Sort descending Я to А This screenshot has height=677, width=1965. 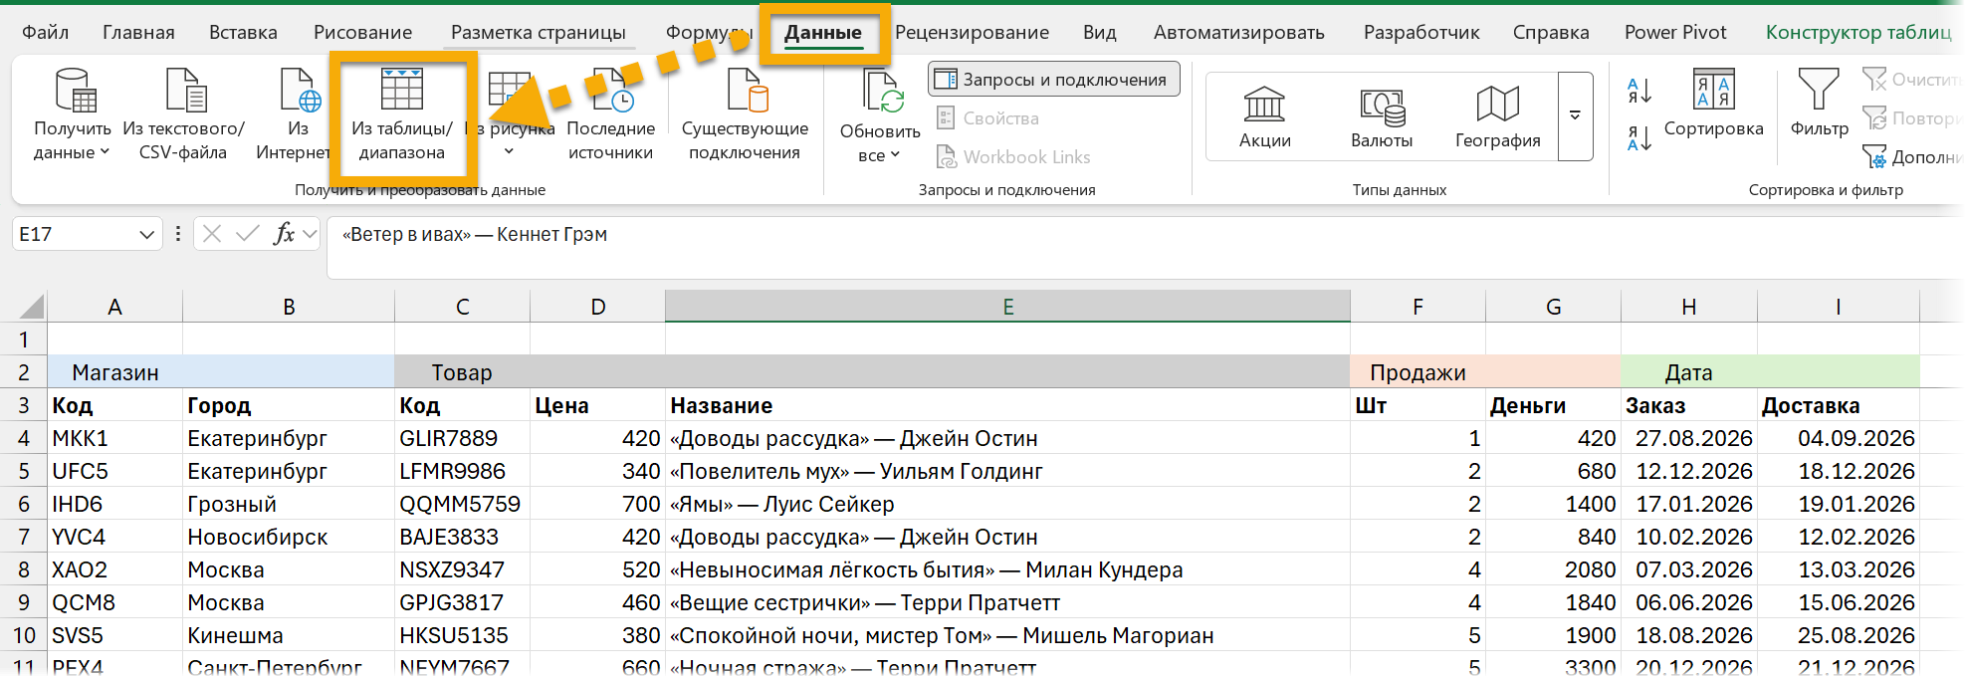(1639, 138)
